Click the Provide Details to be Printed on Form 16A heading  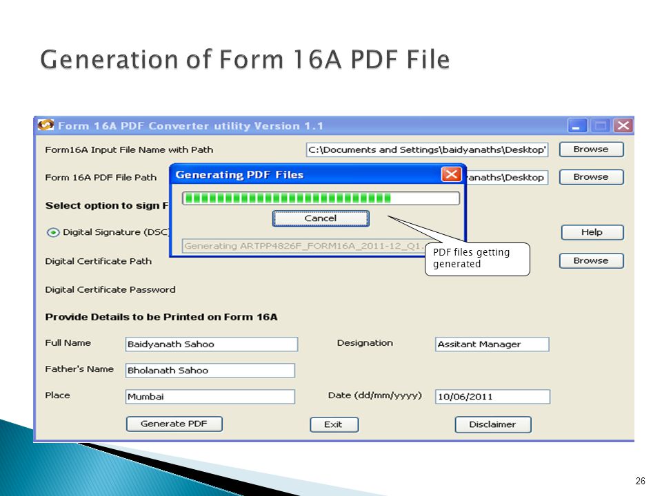(161, 317)
